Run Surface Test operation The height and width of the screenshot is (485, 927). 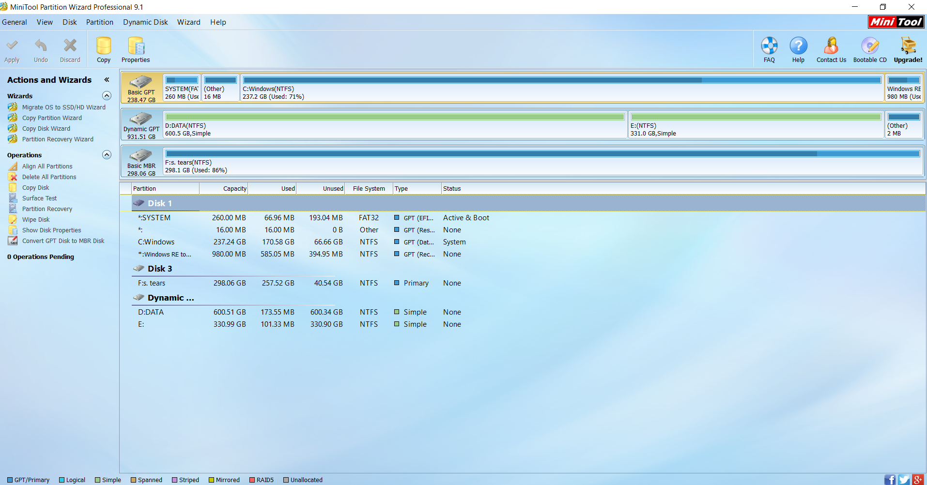point(39,198)
